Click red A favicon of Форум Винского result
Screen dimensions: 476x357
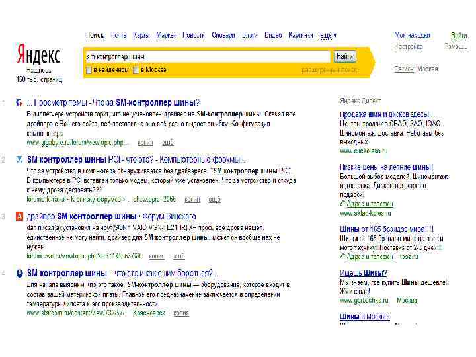point(19,216)
